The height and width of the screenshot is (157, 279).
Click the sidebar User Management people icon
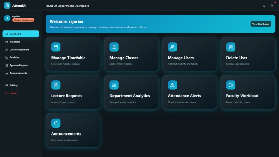tap(7, 50)
